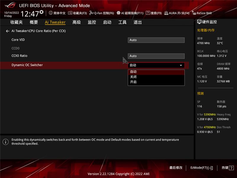Viewport: 237px width, 178px height.
Task: Click the CCX0 Ratio Auto field
Action: (x=156, y=56)
